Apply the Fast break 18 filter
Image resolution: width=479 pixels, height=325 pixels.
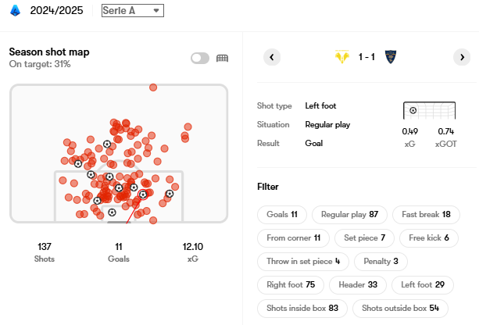pyautogui.click(x=425, y=214)
